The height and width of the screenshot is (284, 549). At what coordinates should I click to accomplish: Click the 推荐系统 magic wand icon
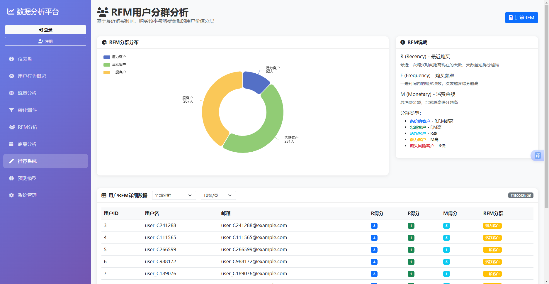pyautogui.click(x=11, y=161)
